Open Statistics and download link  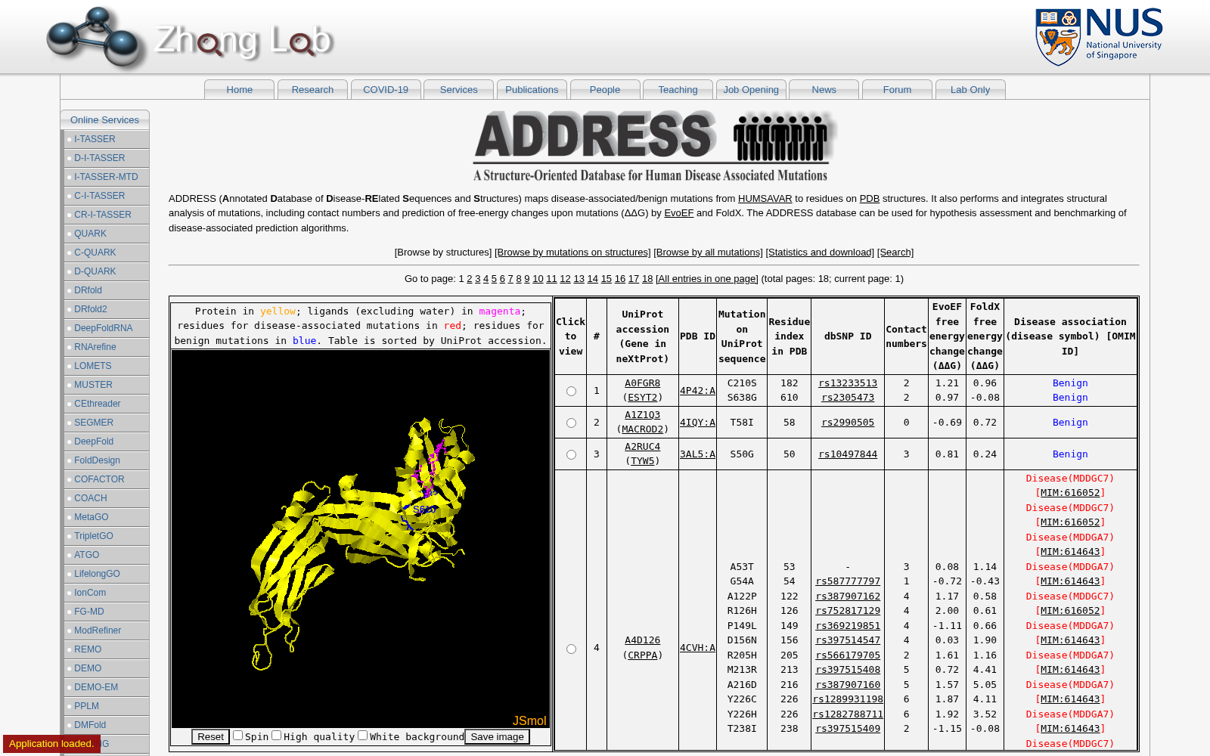[820, 253]
